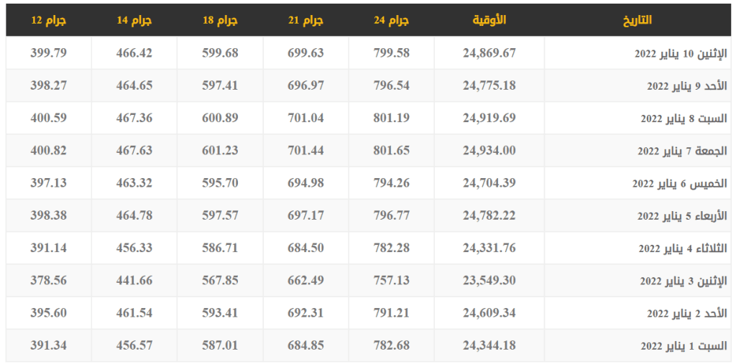Select the 21-gram price 694.98
Image resolution: width=736 pixels, height=364 pixels.
pyautogui.click(x=305, y=183)
